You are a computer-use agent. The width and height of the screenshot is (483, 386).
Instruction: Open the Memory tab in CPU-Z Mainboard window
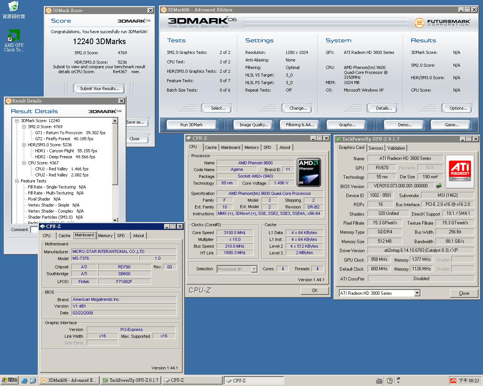tap(105, 236)
